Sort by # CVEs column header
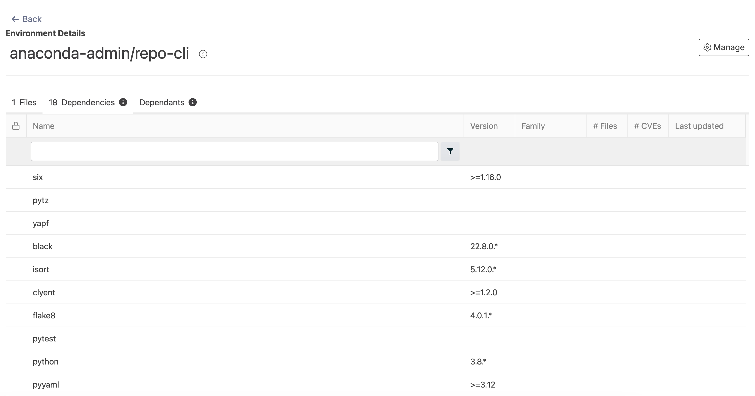 click(647, 126)
